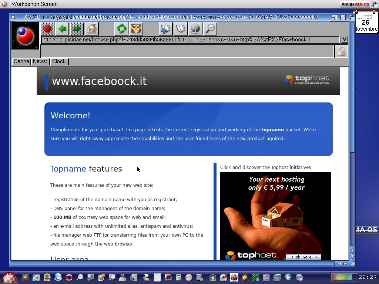379x284 pixels.
Task: Click the Cache button
Action: click(x=21, y=62)
